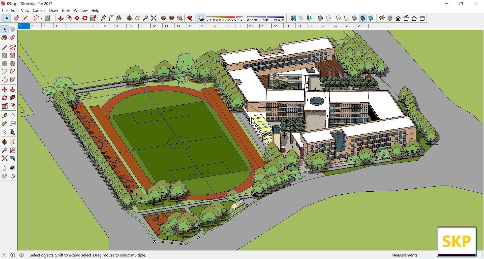Select Make Component tool in left toolbar
484x259 pixels.
coord(13,29)
